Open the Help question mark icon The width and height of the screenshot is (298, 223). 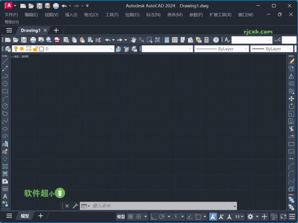pyautogui.click(x=216, y=40)
